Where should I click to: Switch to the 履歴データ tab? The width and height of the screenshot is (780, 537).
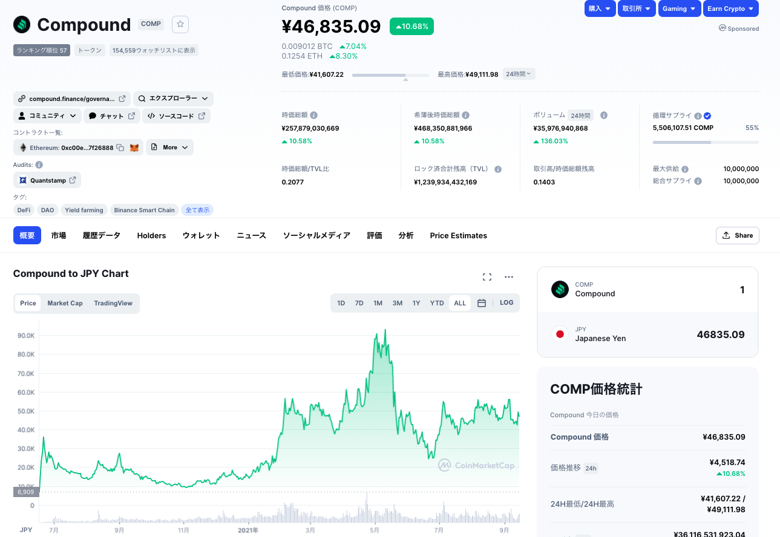tap(102, 235)
